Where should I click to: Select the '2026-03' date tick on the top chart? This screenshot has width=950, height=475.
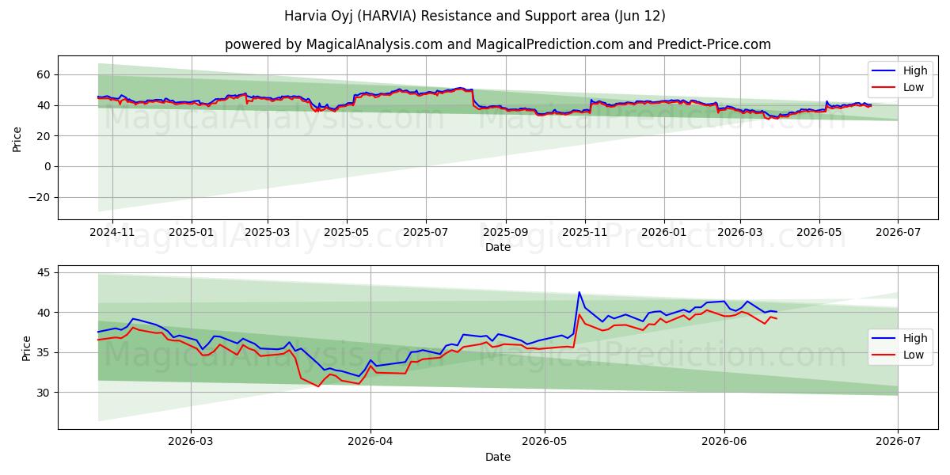pyautogui.click(x=740, y=234)
